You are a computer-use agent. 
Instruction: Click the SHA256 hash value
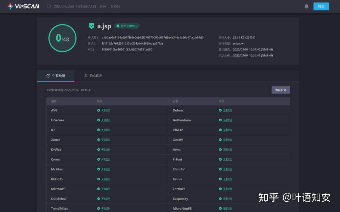pyautogui.click(x=153, y=37)
